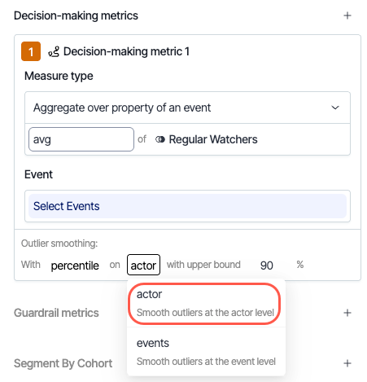Click Select Events to pick an event
The height and width of the screenshot is (382, 367).
pyautogui.click(x=187, y=206)
